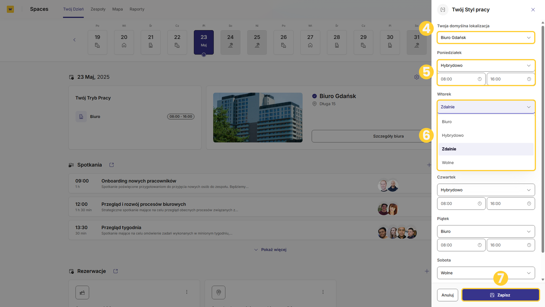Open Poniedziałek end time clock picker

pyautogui.click(x=529, y=79)
